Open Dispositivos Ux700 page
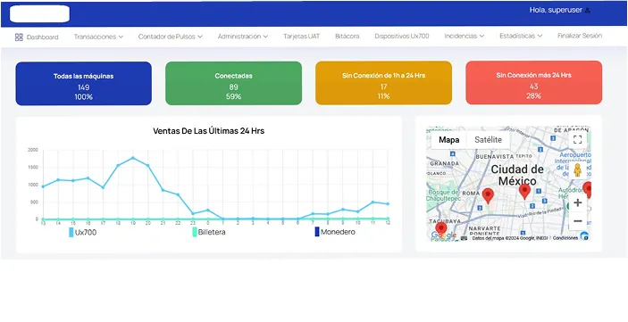 (x=402, y=36)
